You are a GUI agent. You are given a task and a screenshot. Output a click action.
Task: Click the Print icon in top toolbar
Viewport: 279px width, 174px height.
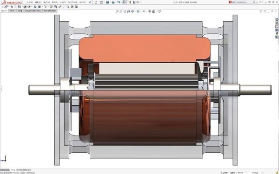(113, 2)
